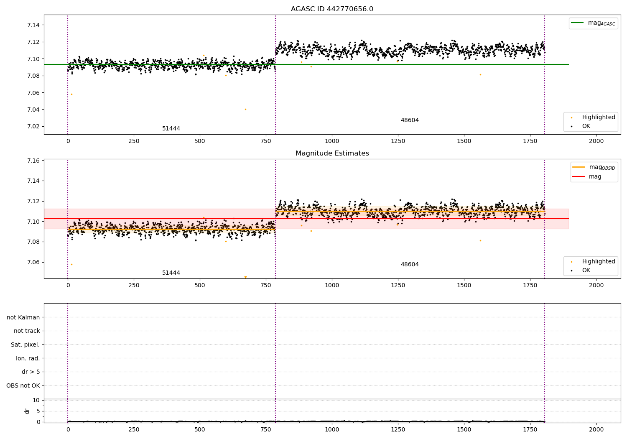Click "Highlighted" legend entry in Magnitude Estimates plot
627x439 pixels.
tap(599, 262)
